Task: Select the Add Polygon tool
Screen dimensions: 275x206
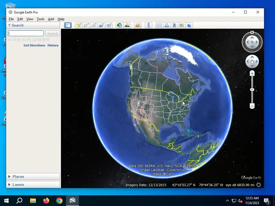Action: tap(86, 25)
